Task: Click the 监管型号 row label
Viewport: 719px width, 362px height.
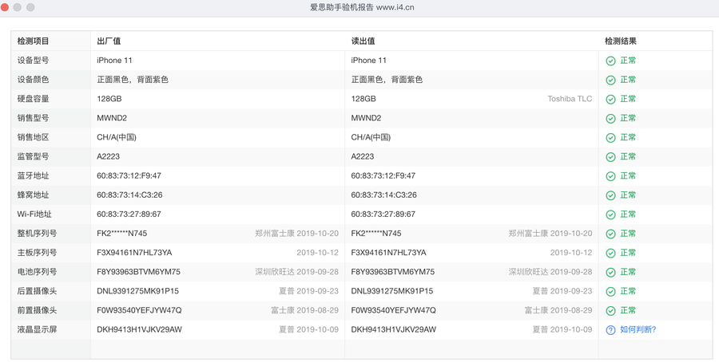Action: pos(33,156)
